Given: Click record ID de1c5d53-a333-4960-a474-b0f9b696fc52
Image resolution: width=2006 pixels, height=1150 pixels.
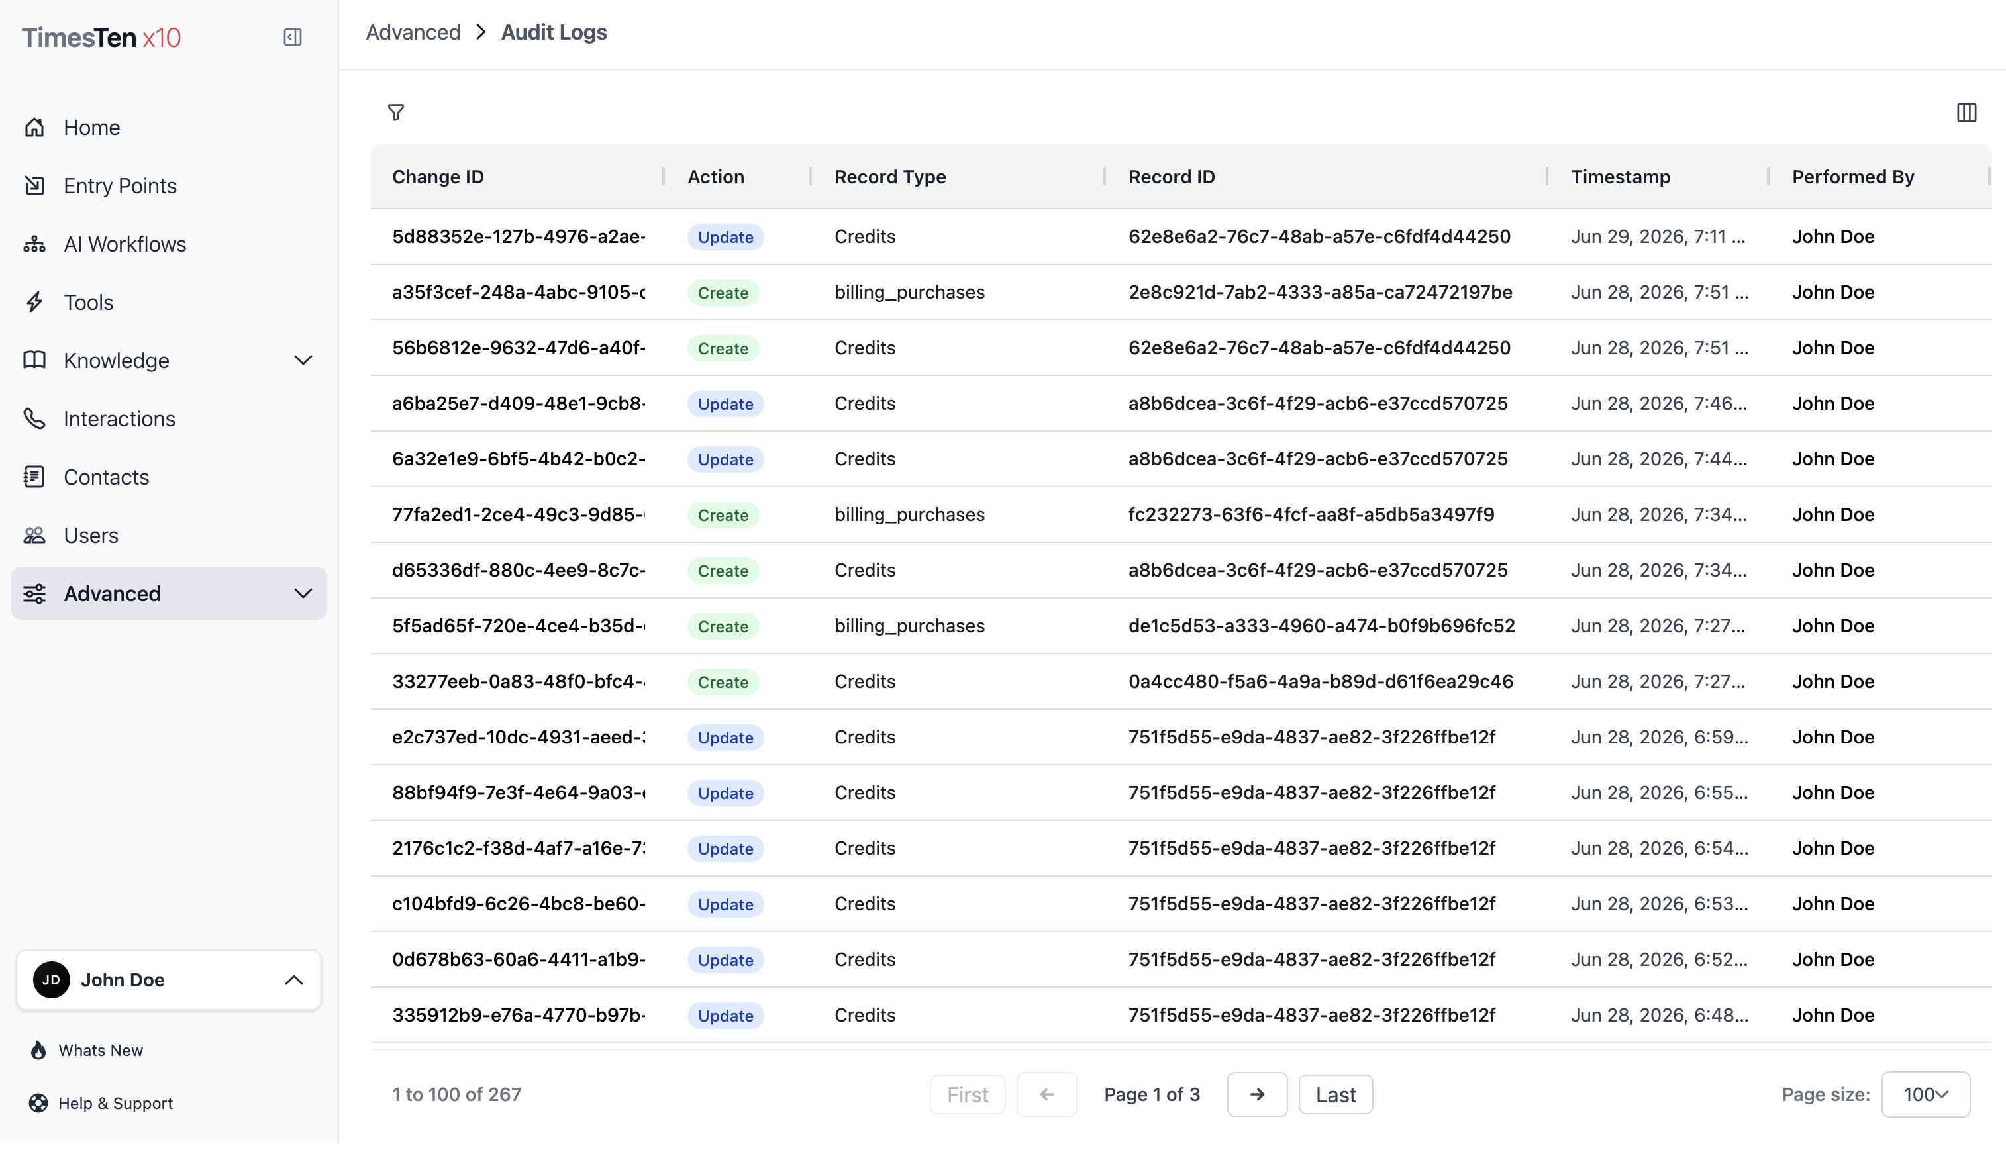Looking at the screenshot, I should tap(1321, 626).
